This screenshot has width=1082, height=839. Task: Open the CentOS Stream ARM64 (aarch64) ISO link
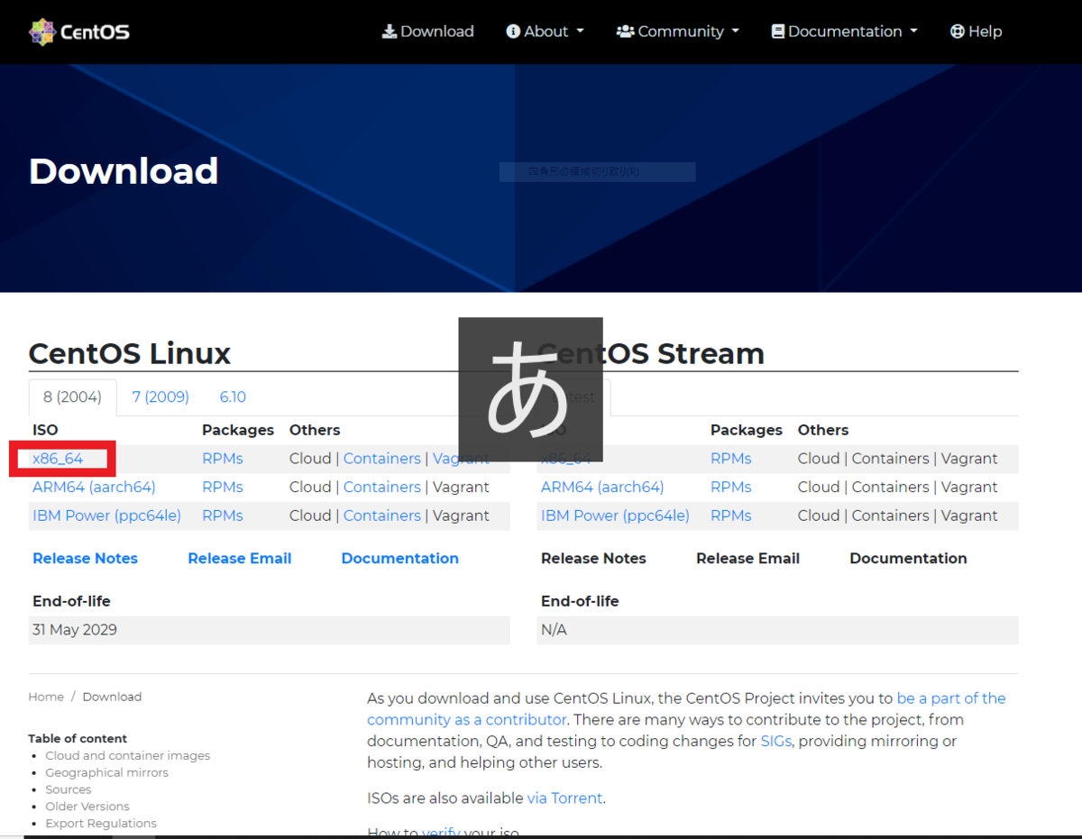(602, 488)
